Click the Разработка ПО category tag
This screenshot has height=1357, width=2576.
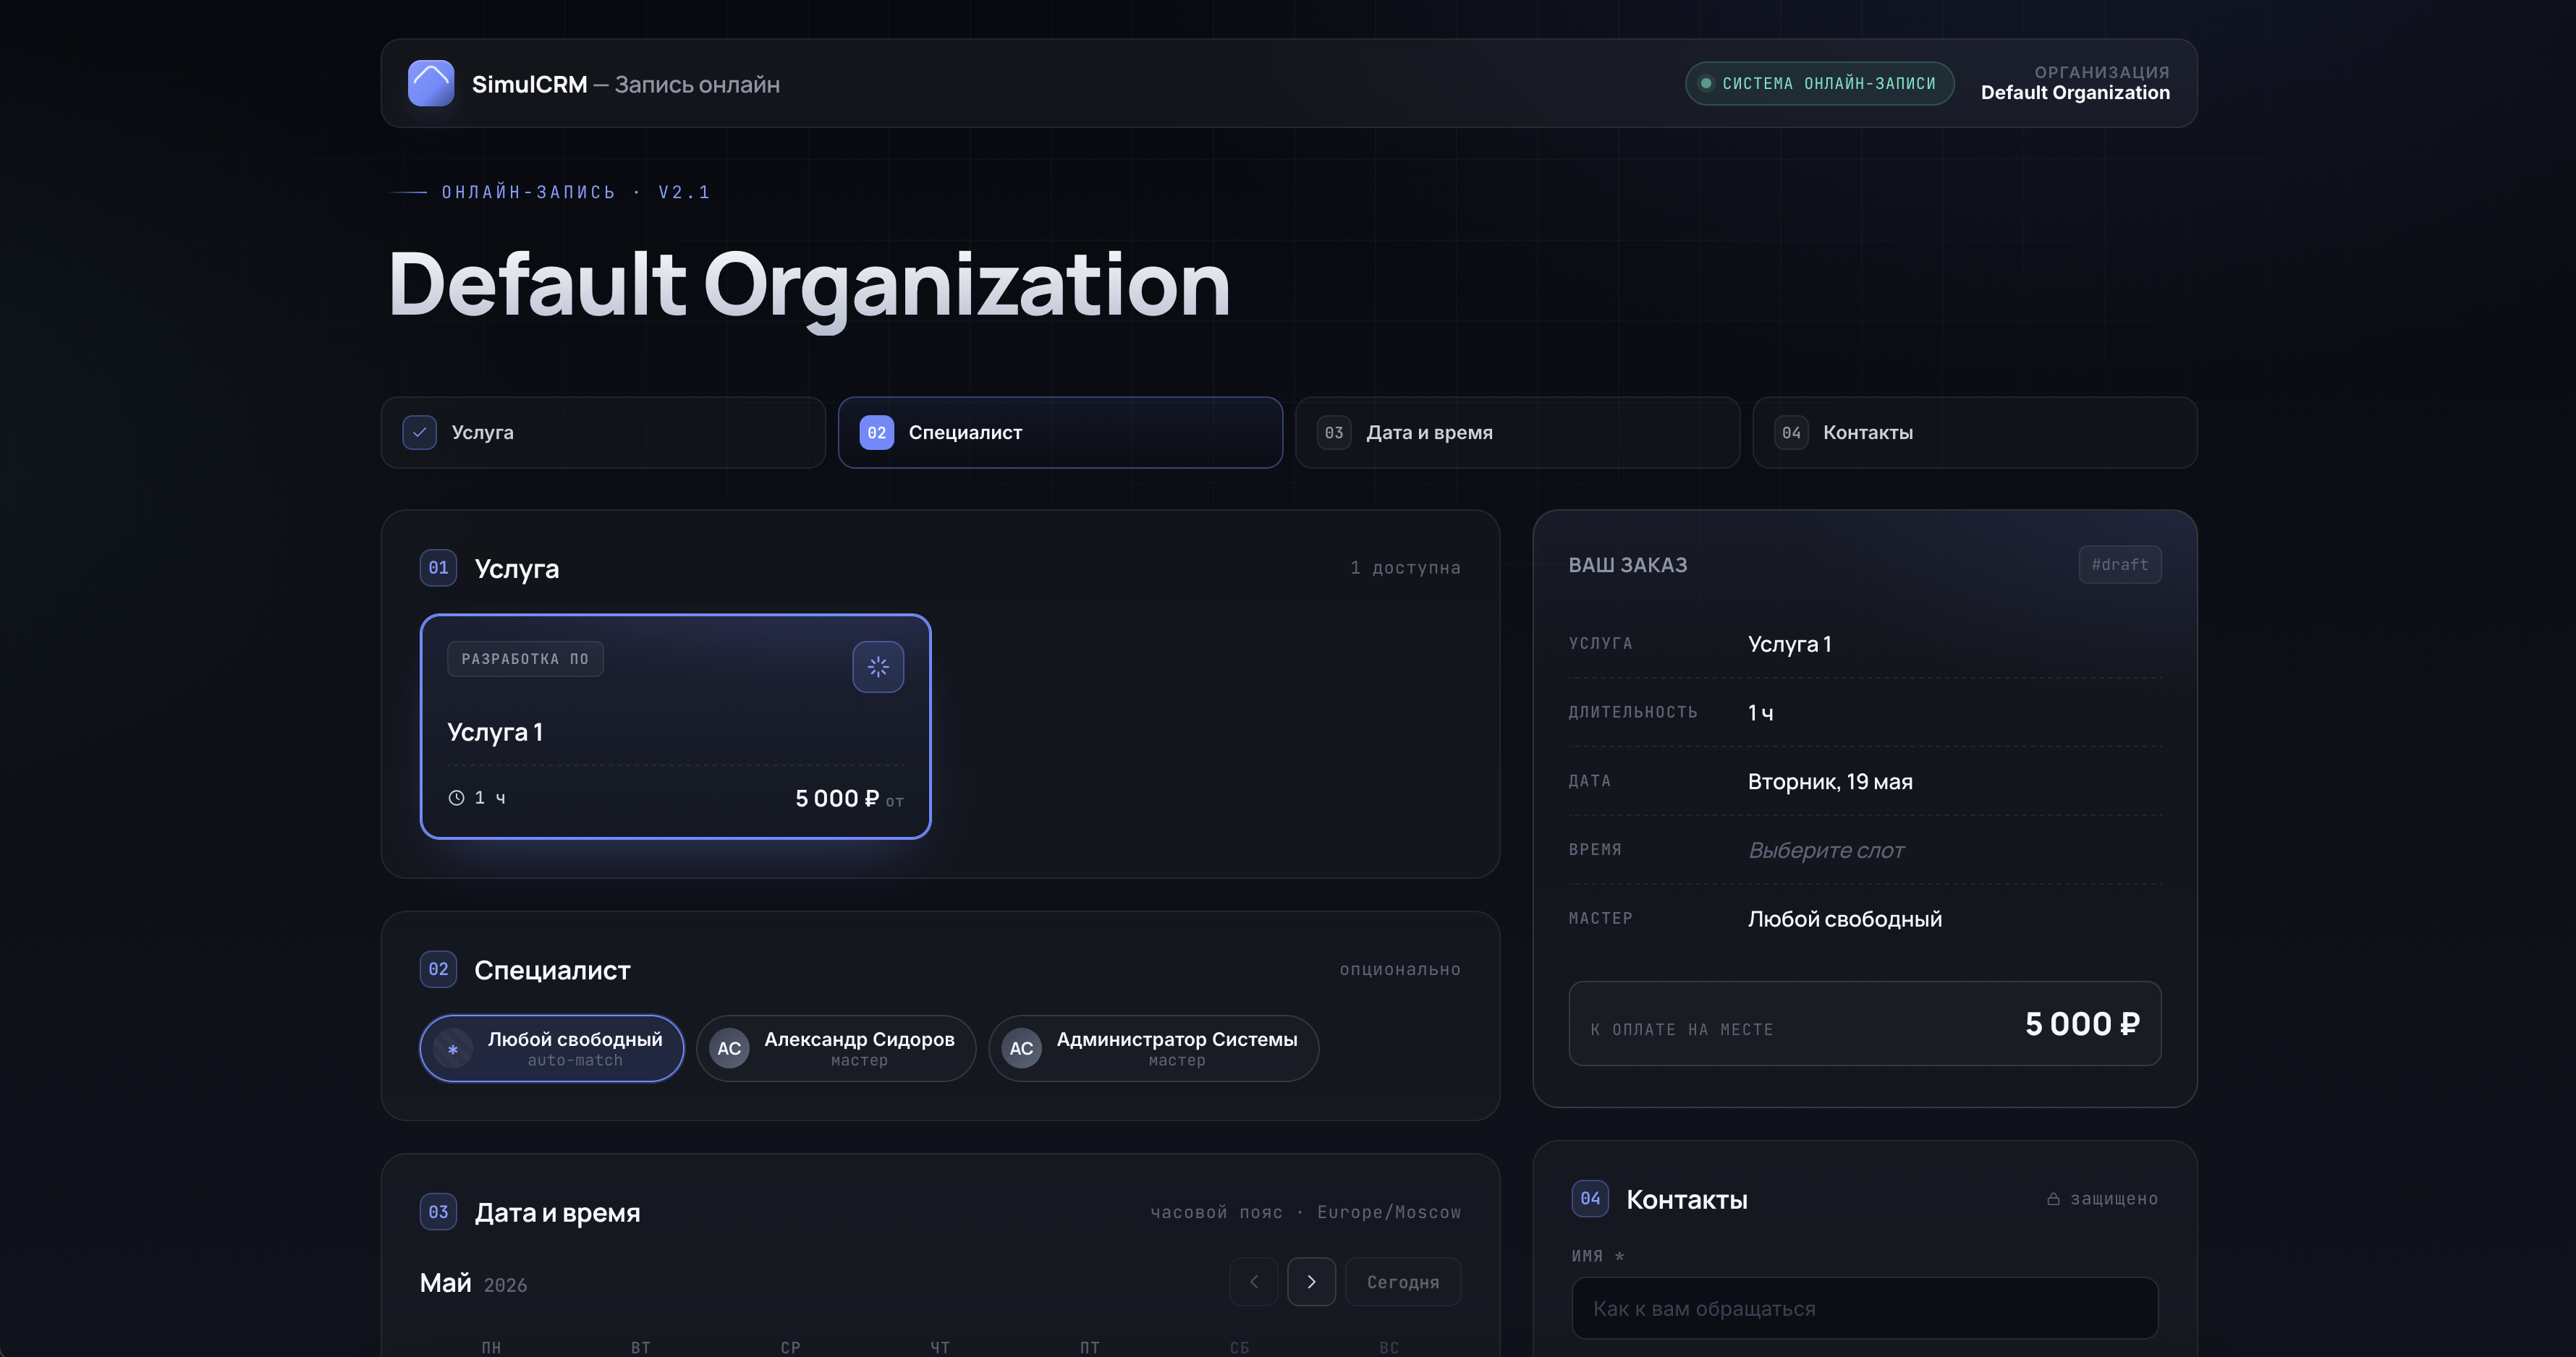(x=525, y=659)
